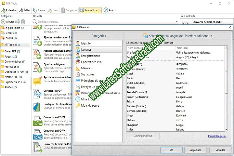Choose German (Standard) language row
Image resolution: width=234 pixels, height=156 pixels.
175,111
